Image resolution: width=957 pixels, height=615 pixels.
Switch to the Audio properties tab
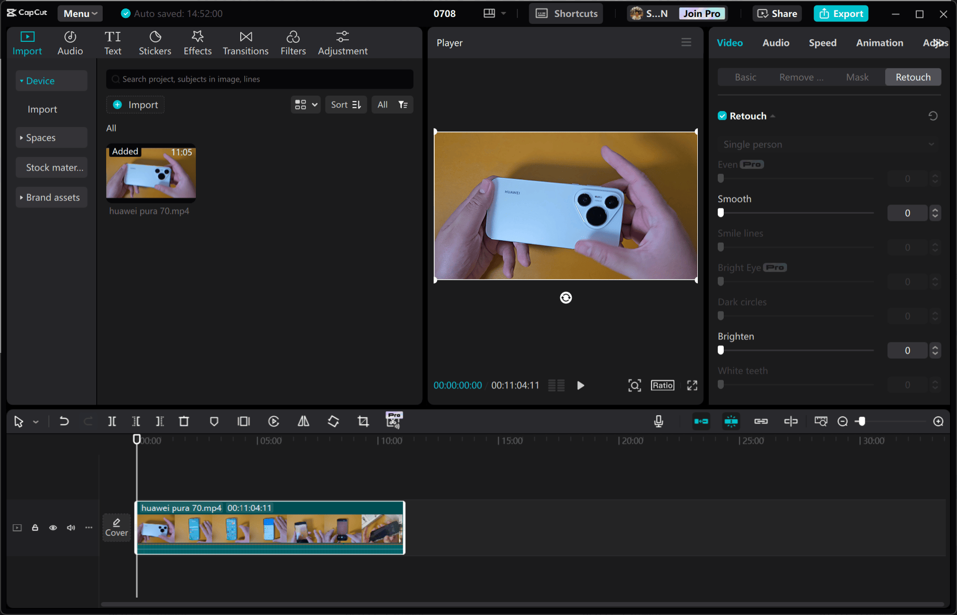776,43
